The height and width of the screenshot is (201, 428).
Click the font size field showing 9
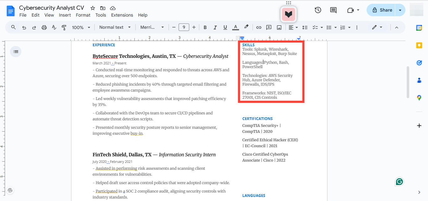tap(184, 28)
